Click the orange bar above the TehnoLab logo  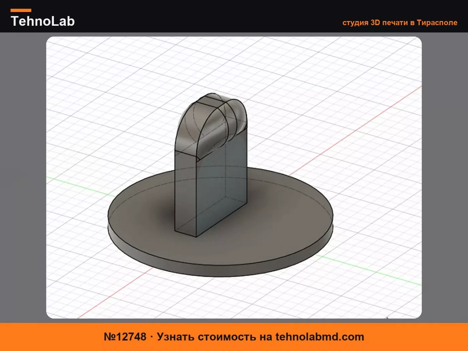coord(21,10)
